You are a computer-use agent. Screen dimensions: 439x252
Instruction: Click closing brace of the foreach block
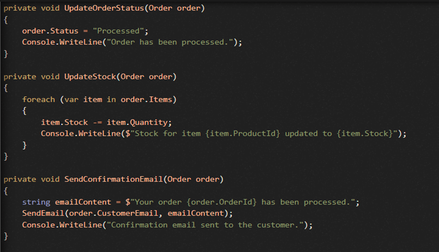click(x=24, y=145)
